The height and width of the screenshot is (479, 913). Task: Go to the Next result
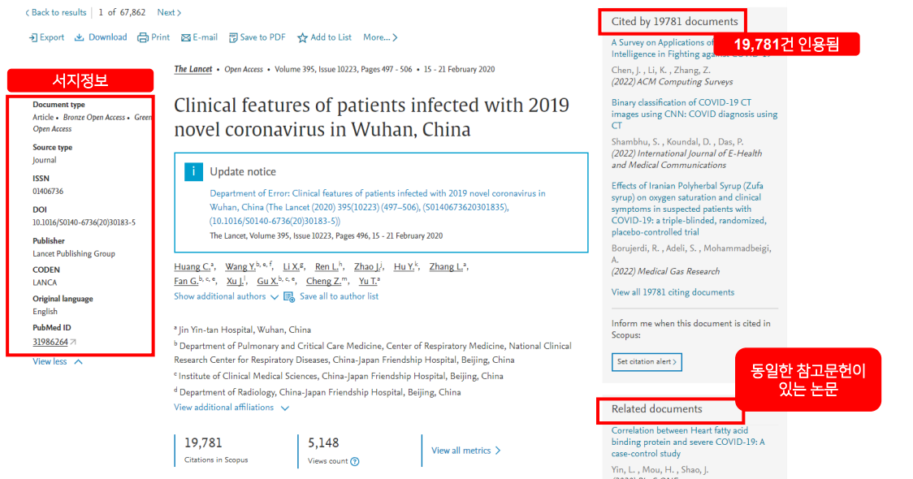point(169,12)
